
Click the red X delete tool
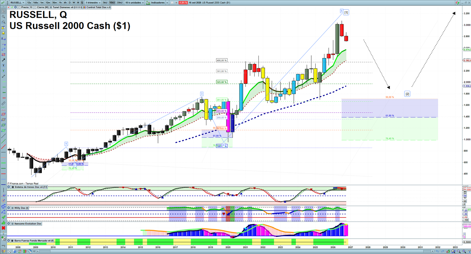click(x=3, y=228)
